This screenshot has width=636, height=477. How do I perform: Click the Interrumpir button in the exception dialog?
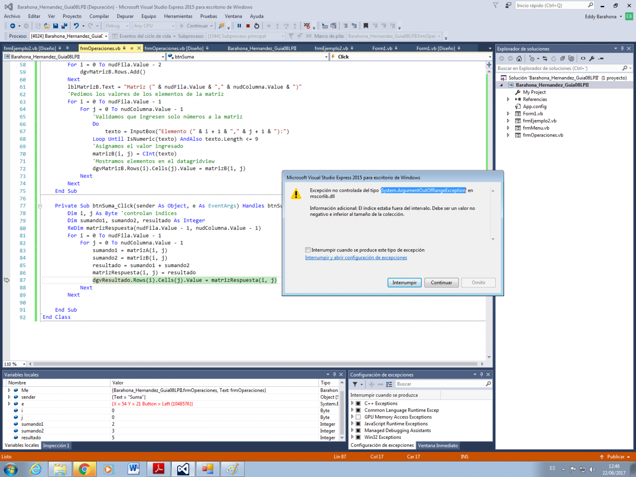pos(404,283)
